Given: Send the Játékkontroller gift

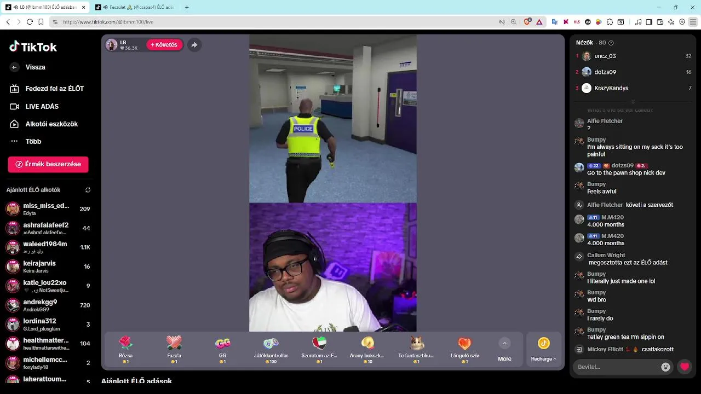Looking at the screenshot, I should point(271,350).
